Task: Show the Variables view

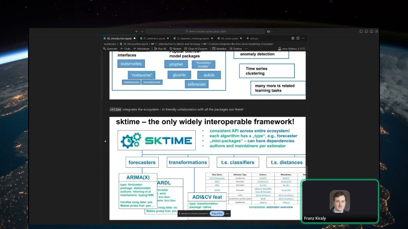Action: tap(219, 49)
